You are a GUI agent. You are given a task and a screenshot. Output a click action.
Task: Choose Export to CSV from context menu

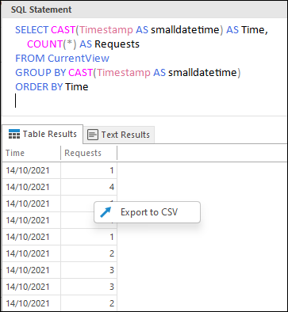(147, 212)
